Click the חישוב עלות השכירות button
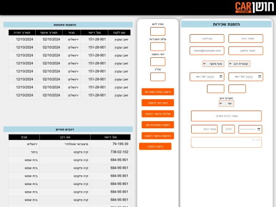This screenshot has width=276, height=207. [x=158, y=91]
